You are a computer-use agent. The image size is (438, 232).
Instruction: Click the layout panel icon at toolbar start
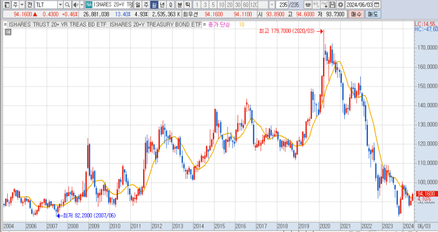coord(7,5)
